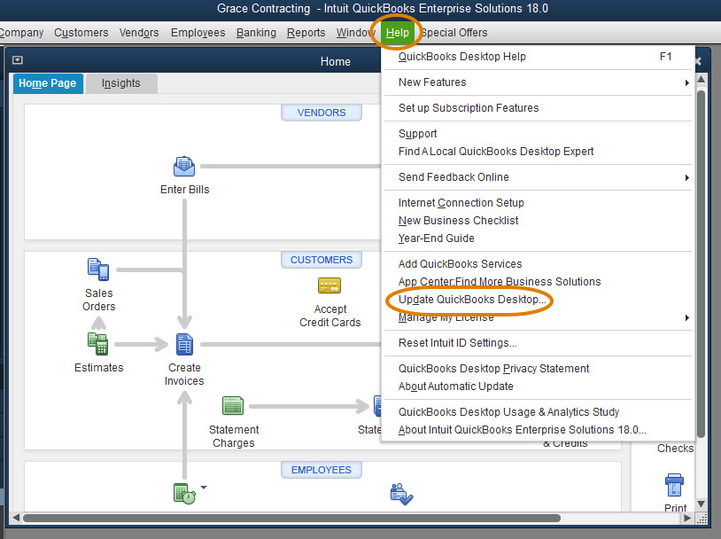Viewport: 721px width, 539px height.
Task: Click the employees payroll checkmark icon
Action: click(401, 495)
